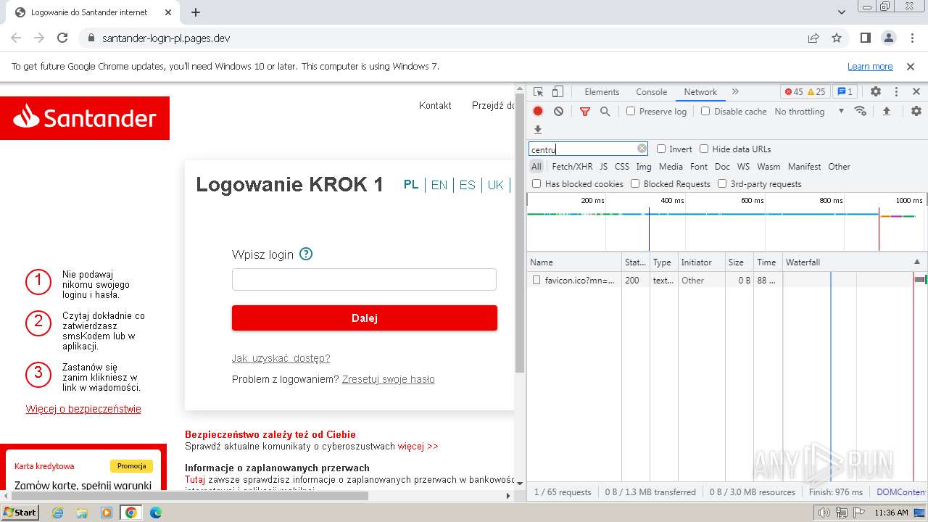Open the tab search chevron
928x522 pixels.
pos(842,12)
